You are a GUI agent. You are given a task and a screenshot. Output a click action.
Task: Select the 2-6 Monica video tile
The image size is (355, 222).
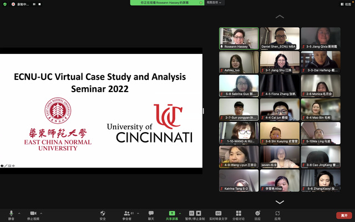coord(321,86)
